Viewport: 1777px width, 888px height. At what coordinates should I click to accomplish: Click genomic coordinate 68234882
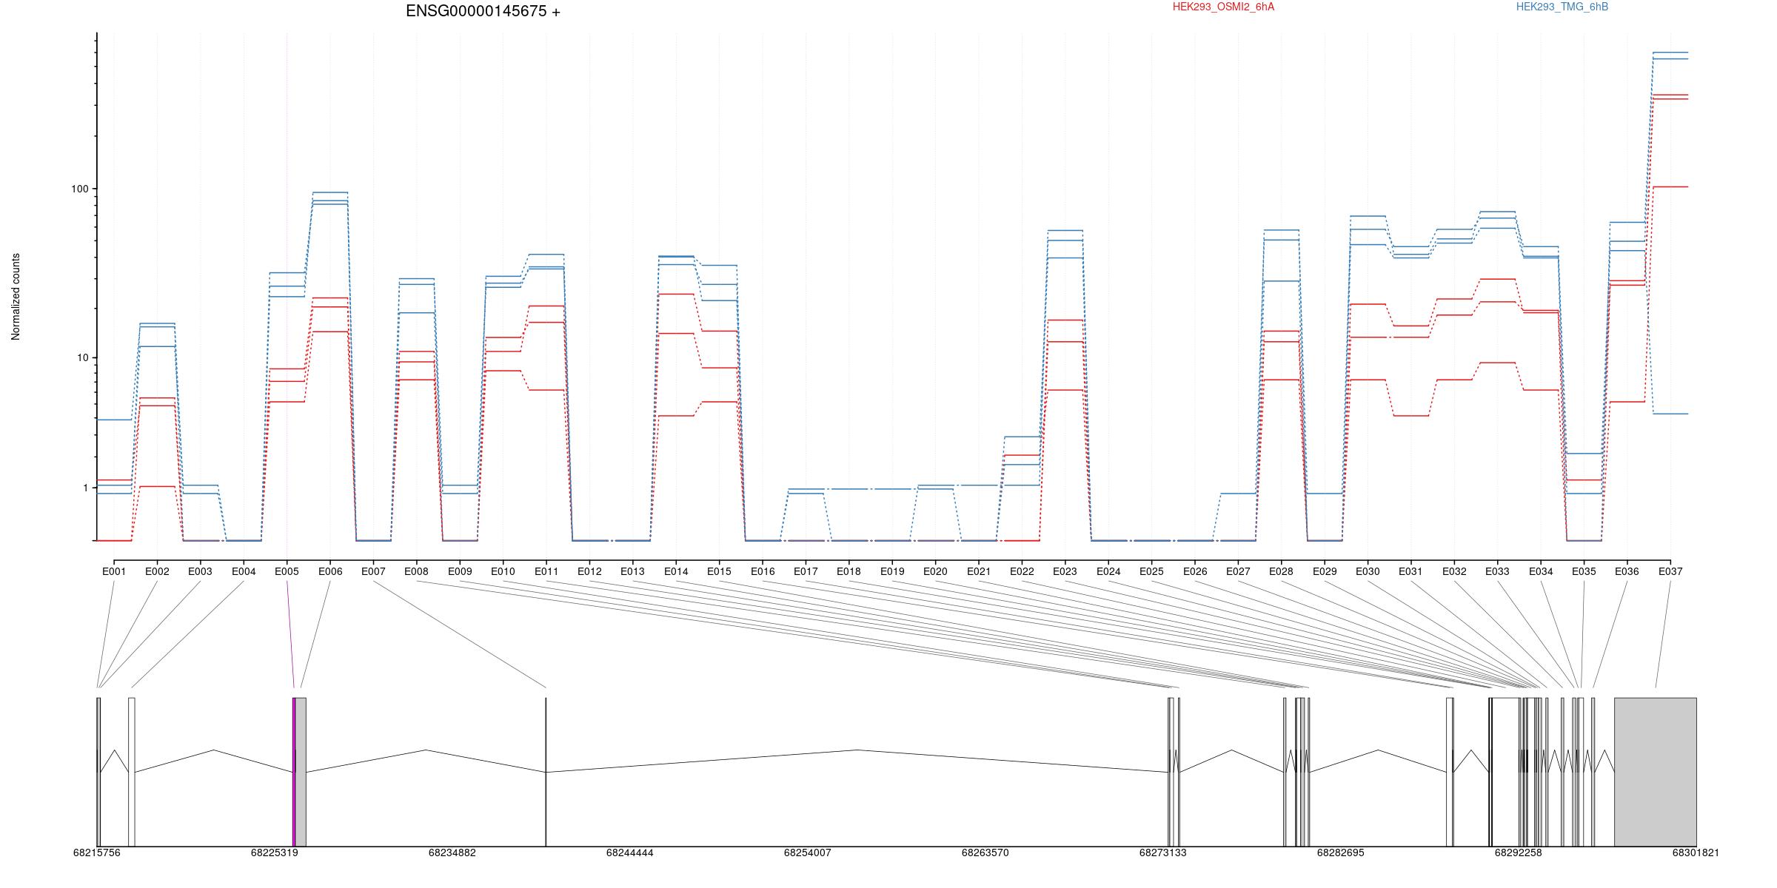coord(452,852)
